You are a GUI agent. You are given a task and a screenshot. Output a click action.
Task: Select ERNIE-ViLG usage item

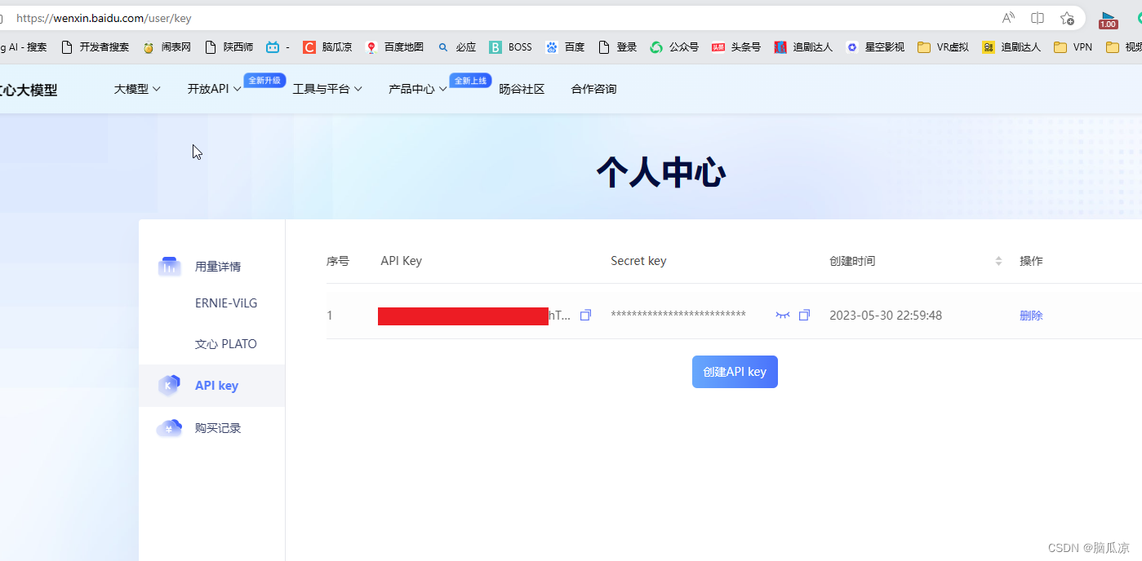point(226,303)
